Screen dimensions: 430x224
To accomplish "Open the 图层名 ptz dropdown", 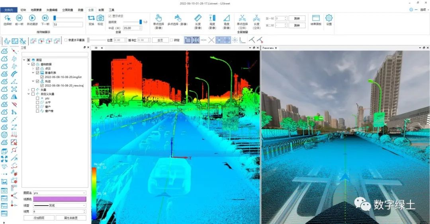I will (59, 193).
